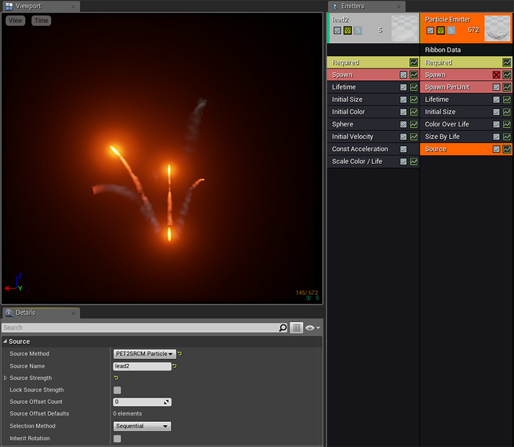
Task: Click rendering mode icon on Particle Emitter
Action: click(x=441, y=30)
